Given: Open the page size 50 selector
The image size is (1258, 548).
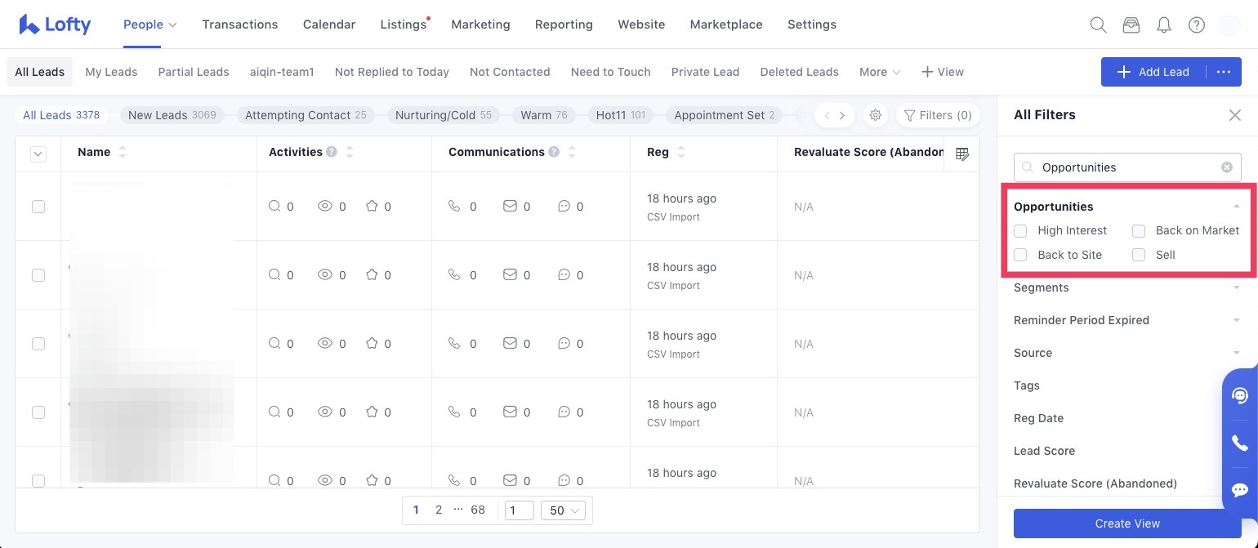Looking at the screenshot, I should point(563,510).
